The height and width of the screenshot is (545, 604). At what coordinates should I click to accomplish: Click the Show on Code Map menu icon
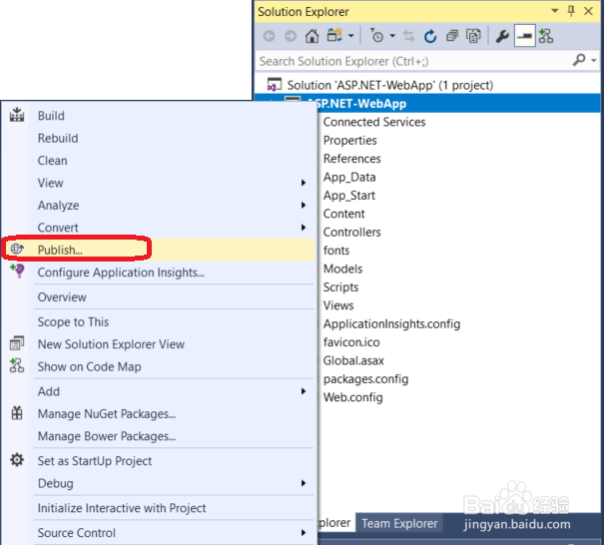pyautogui.click(x=17, y=365)
